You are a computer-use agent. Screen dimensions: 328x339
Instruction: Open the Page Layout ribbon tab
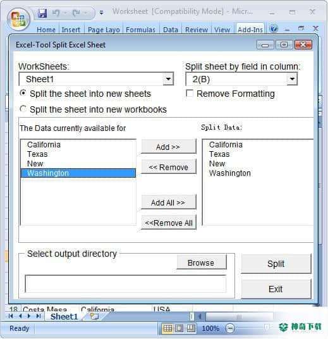(104, 30)
